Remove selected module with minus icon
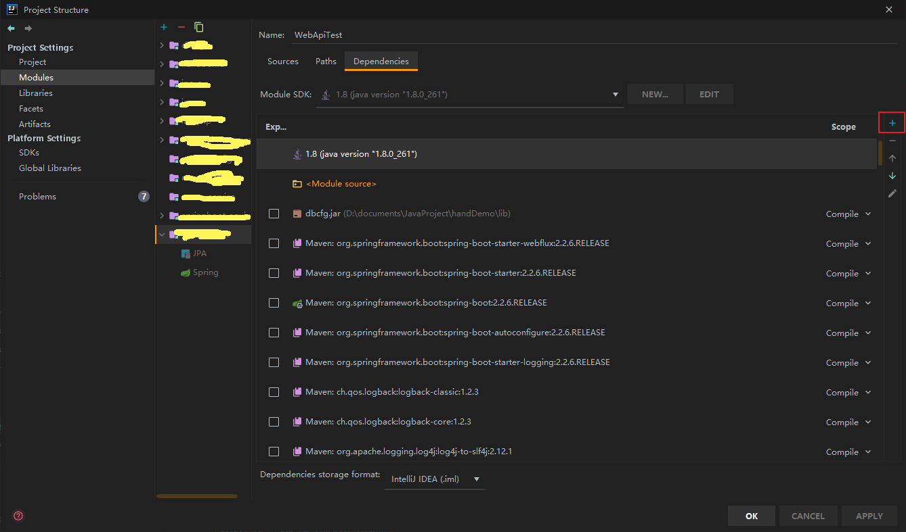Screen dimensions: 906x532 point(181,27)
